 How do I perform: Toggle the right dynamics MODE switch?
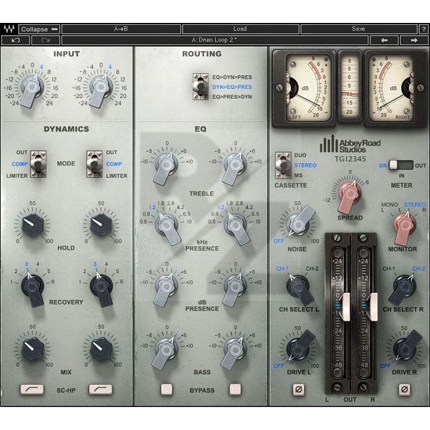[x=95, y=164]
